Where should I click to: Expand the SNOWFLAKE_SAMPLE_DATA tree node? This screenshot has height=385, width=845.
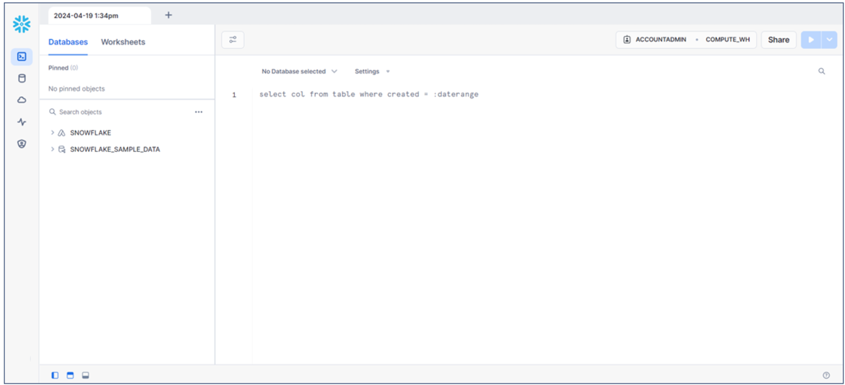52,149
